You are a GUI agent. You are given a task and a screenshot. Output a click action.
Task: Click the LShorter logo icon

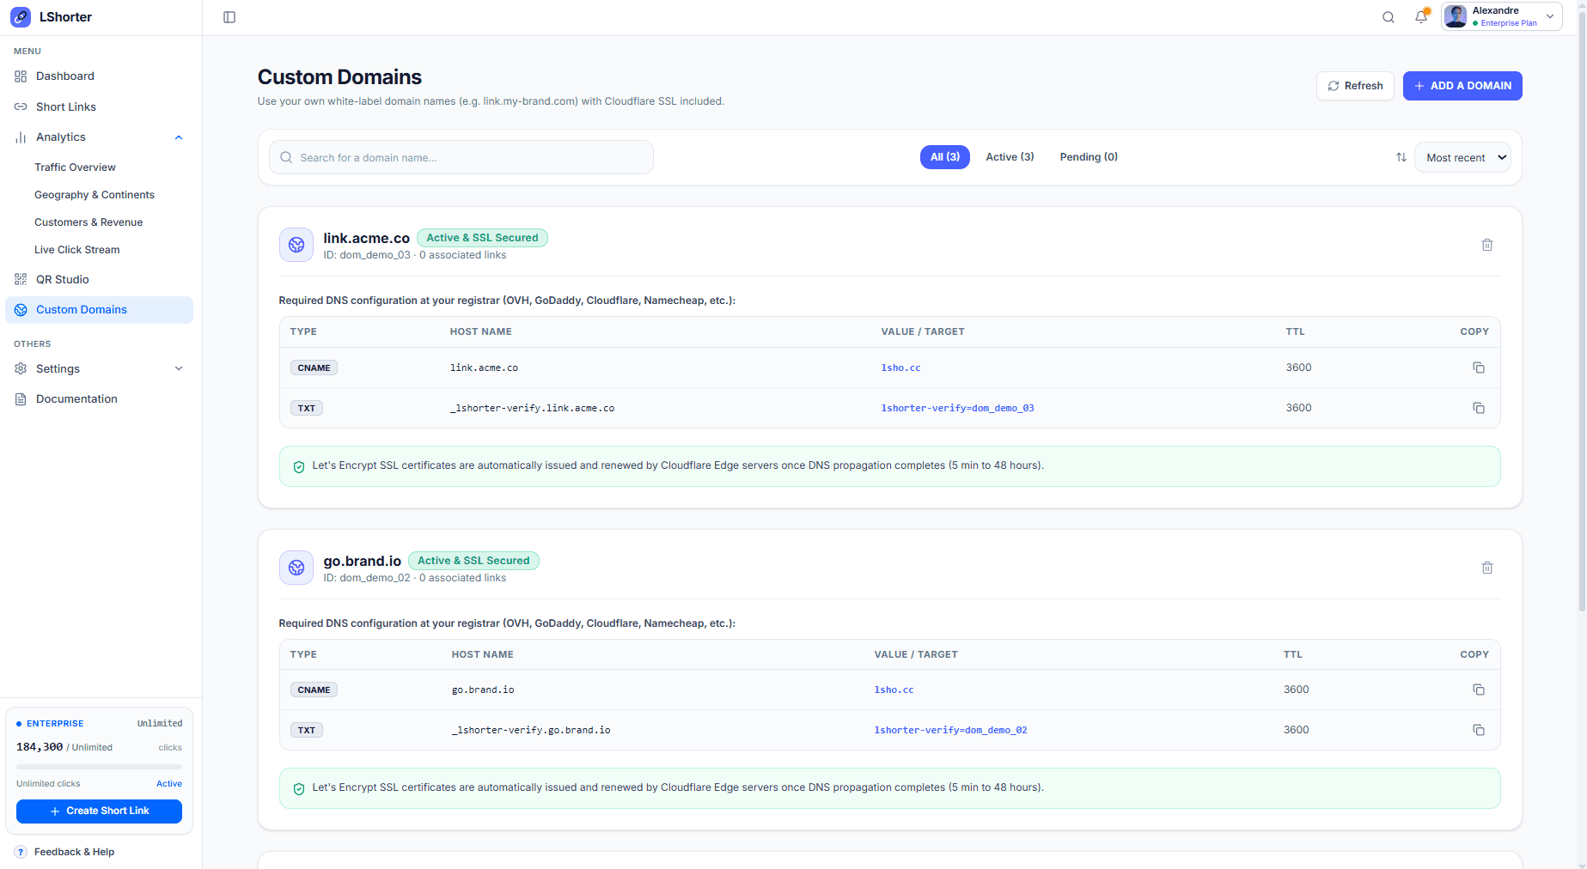click(21, 17)
